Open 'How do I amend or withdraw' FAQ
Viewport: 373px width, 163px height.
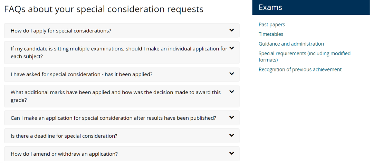(x=64, y=154)
